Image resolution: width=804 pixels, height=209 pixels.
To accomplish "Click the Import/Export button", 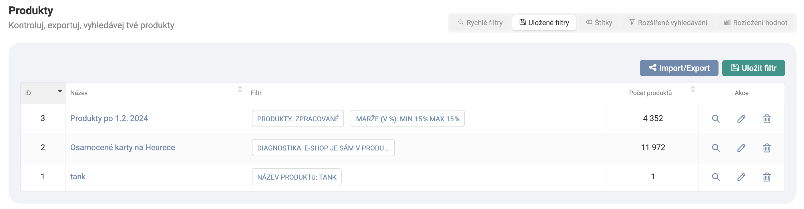I will coord(678,68).
